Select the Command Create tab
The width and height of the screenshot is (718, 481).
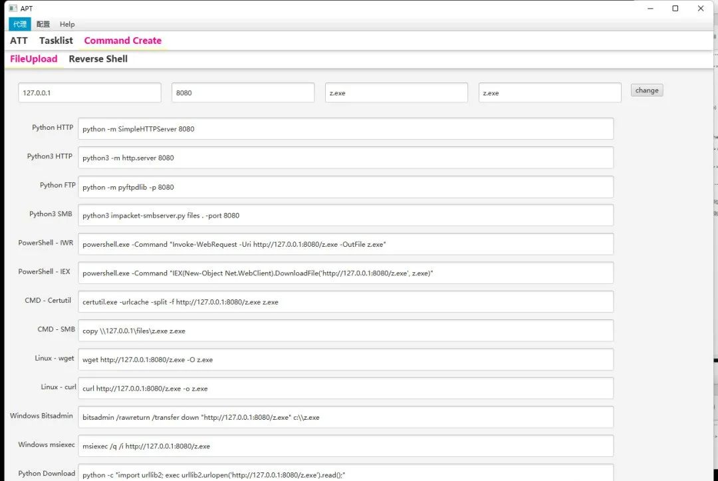(x=123, y=41)
